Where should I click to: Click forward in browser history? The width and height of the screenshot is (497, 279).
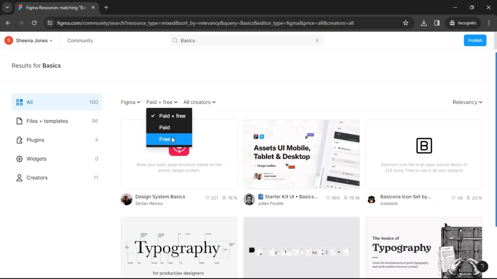[x=21, y=23]
